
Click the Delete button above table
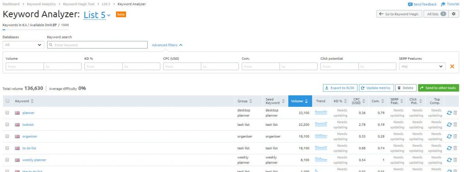pos(406,88)
